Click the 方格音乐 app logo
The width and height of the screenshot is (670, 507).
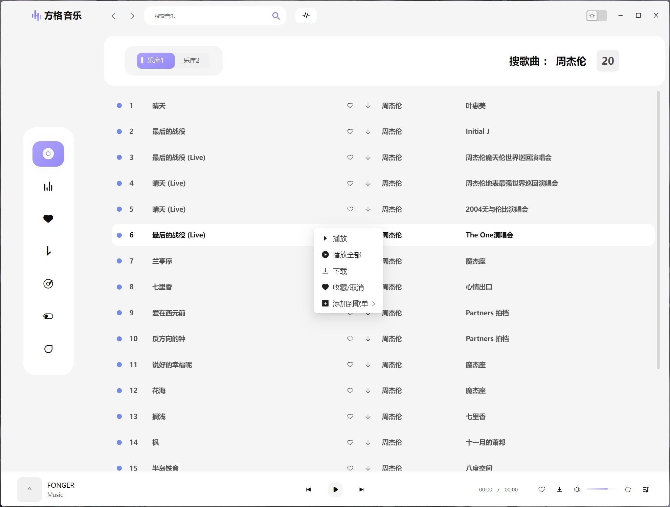tap(57, 16)
